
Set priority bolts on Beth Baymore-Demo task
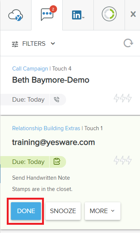(x=123, y=98)
